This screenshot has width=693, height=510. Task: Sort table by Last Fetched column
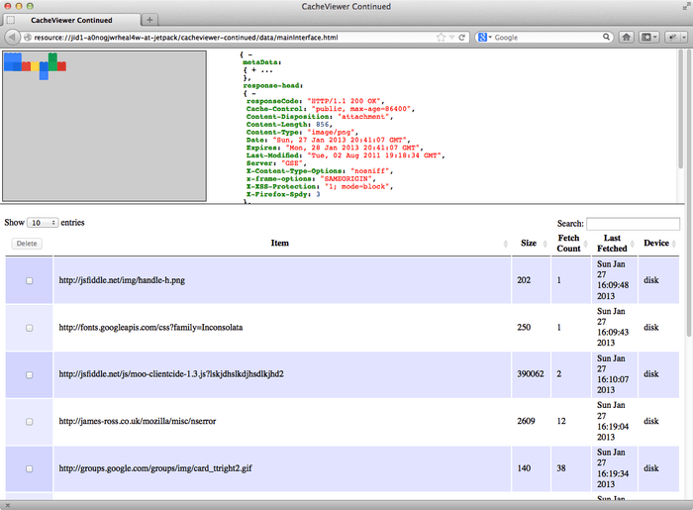point(615,243)
